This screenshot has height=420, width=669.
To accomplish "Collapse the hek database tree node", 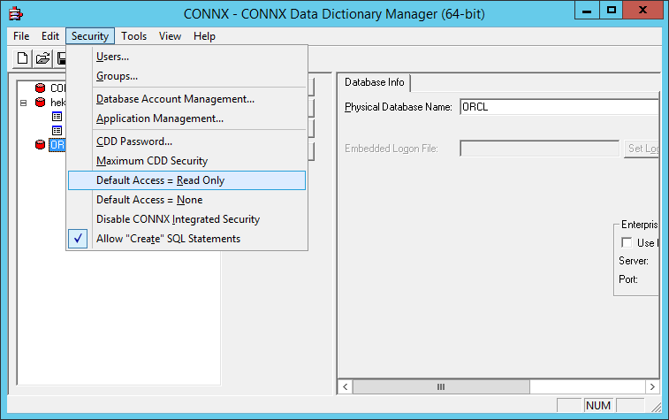I will point(24,103).
